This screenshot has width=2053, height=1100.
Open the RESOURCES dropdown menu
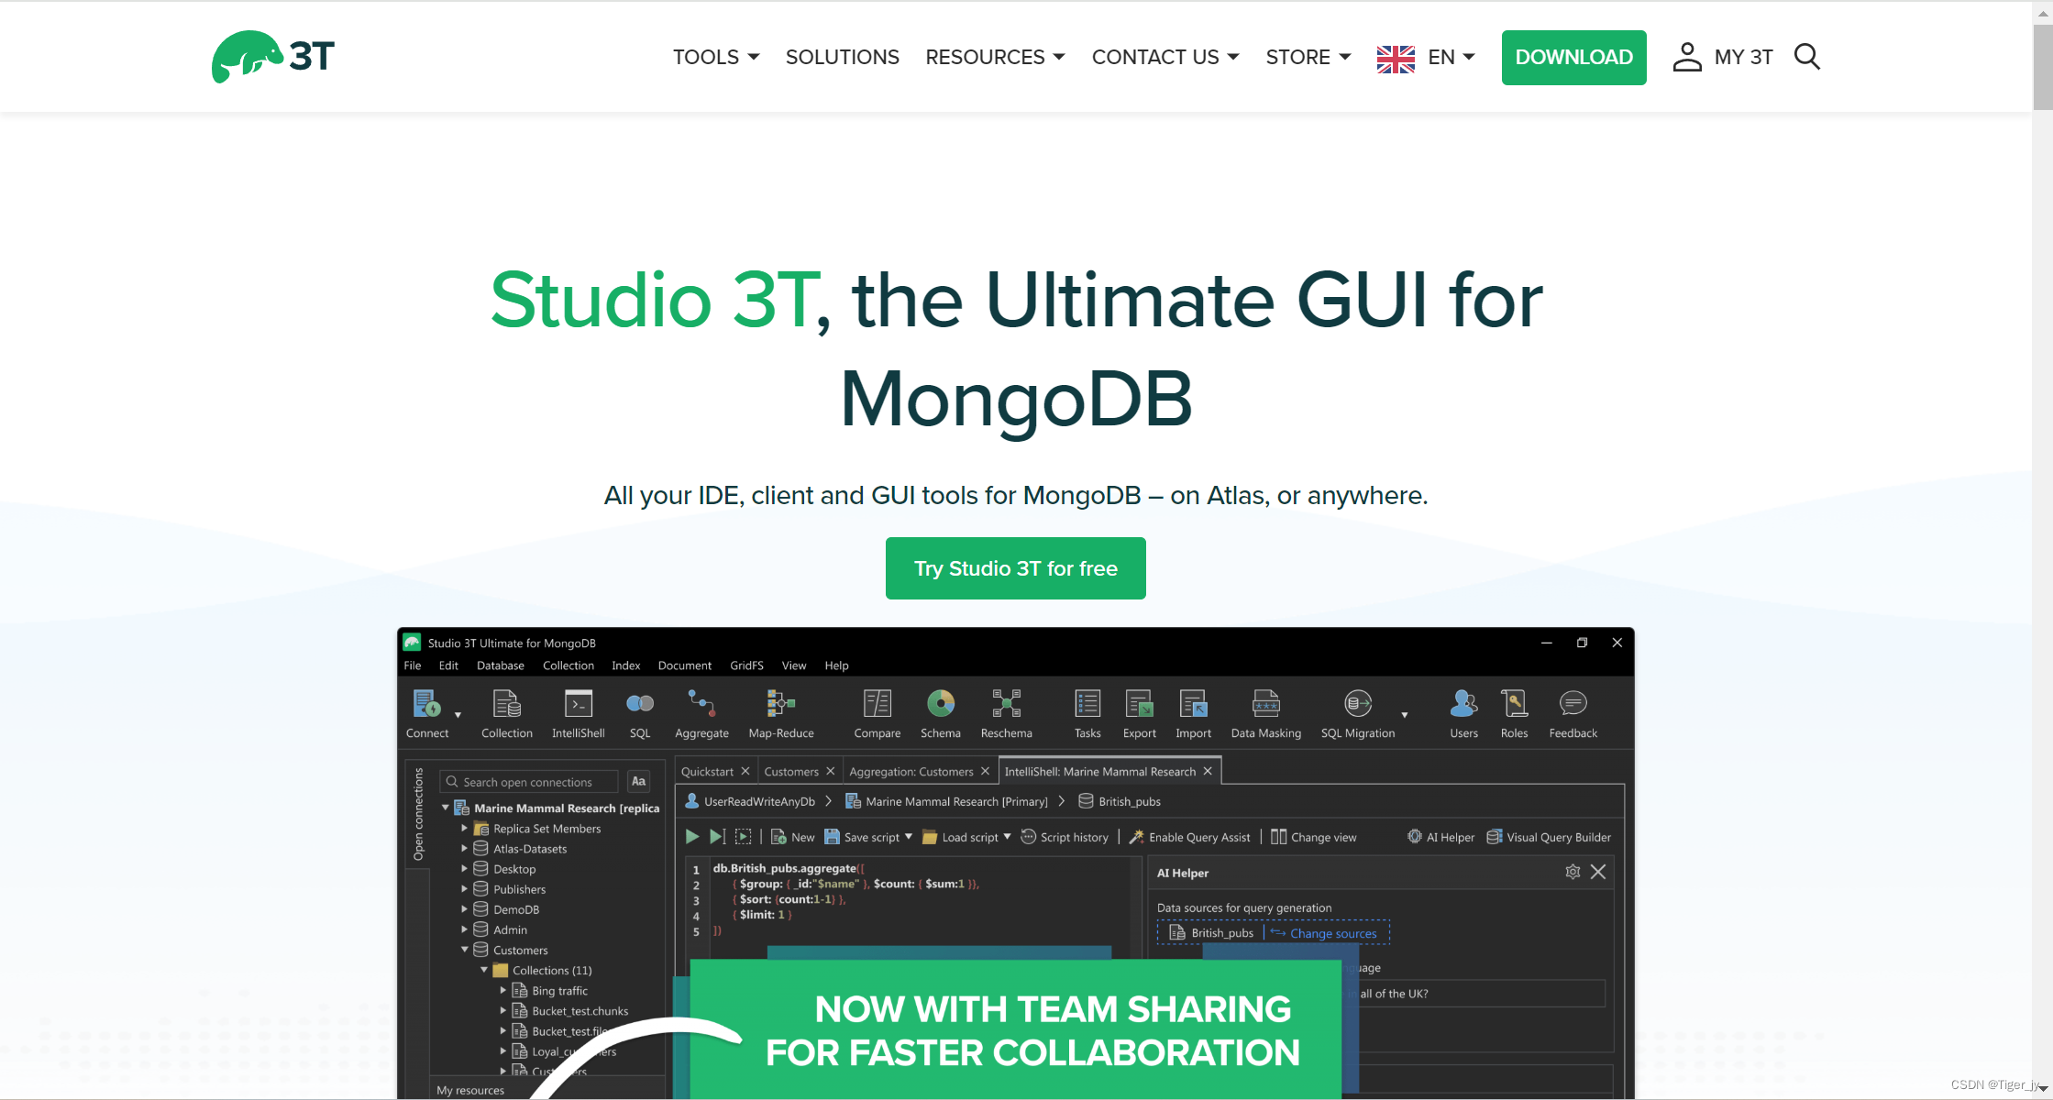pos(995,57)
